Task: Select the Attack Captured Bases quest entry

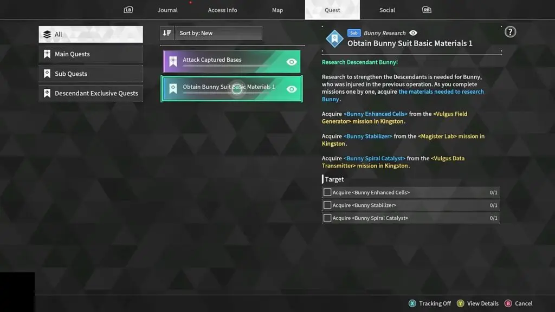Action: point(225,60)
